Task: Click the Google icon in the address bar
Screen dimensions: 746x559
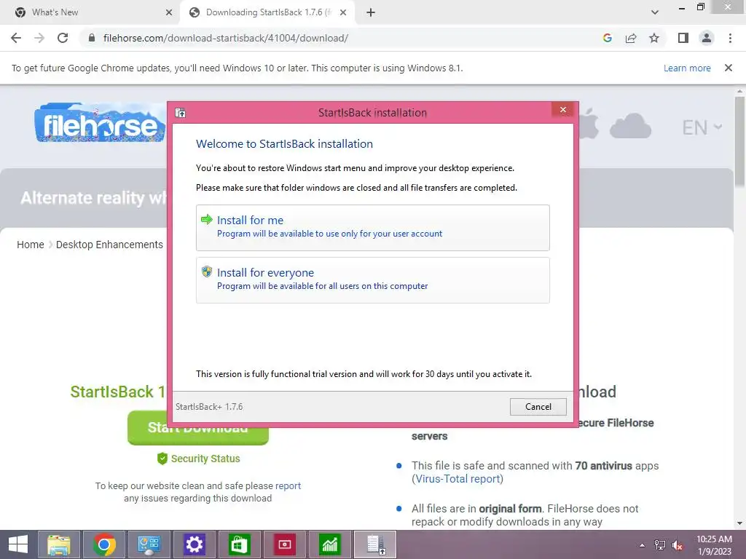Action: (608, 38)
